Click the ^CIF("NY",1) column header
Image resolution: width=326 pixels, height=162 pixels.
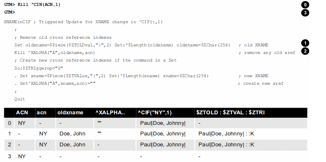coord(155,113)
